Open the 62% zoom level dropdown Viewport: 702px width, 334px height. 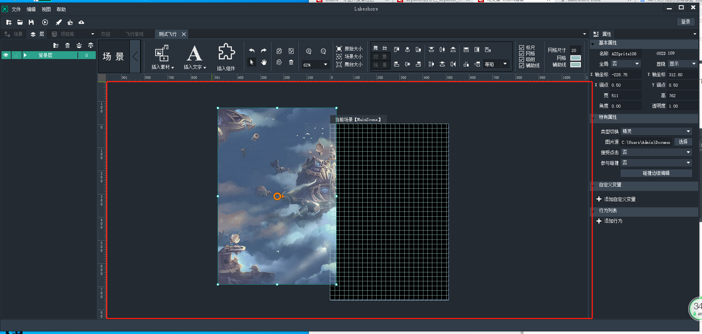(316, 65)
